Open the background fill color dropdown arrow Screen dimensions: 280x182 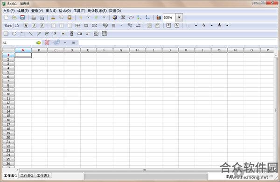211,26
